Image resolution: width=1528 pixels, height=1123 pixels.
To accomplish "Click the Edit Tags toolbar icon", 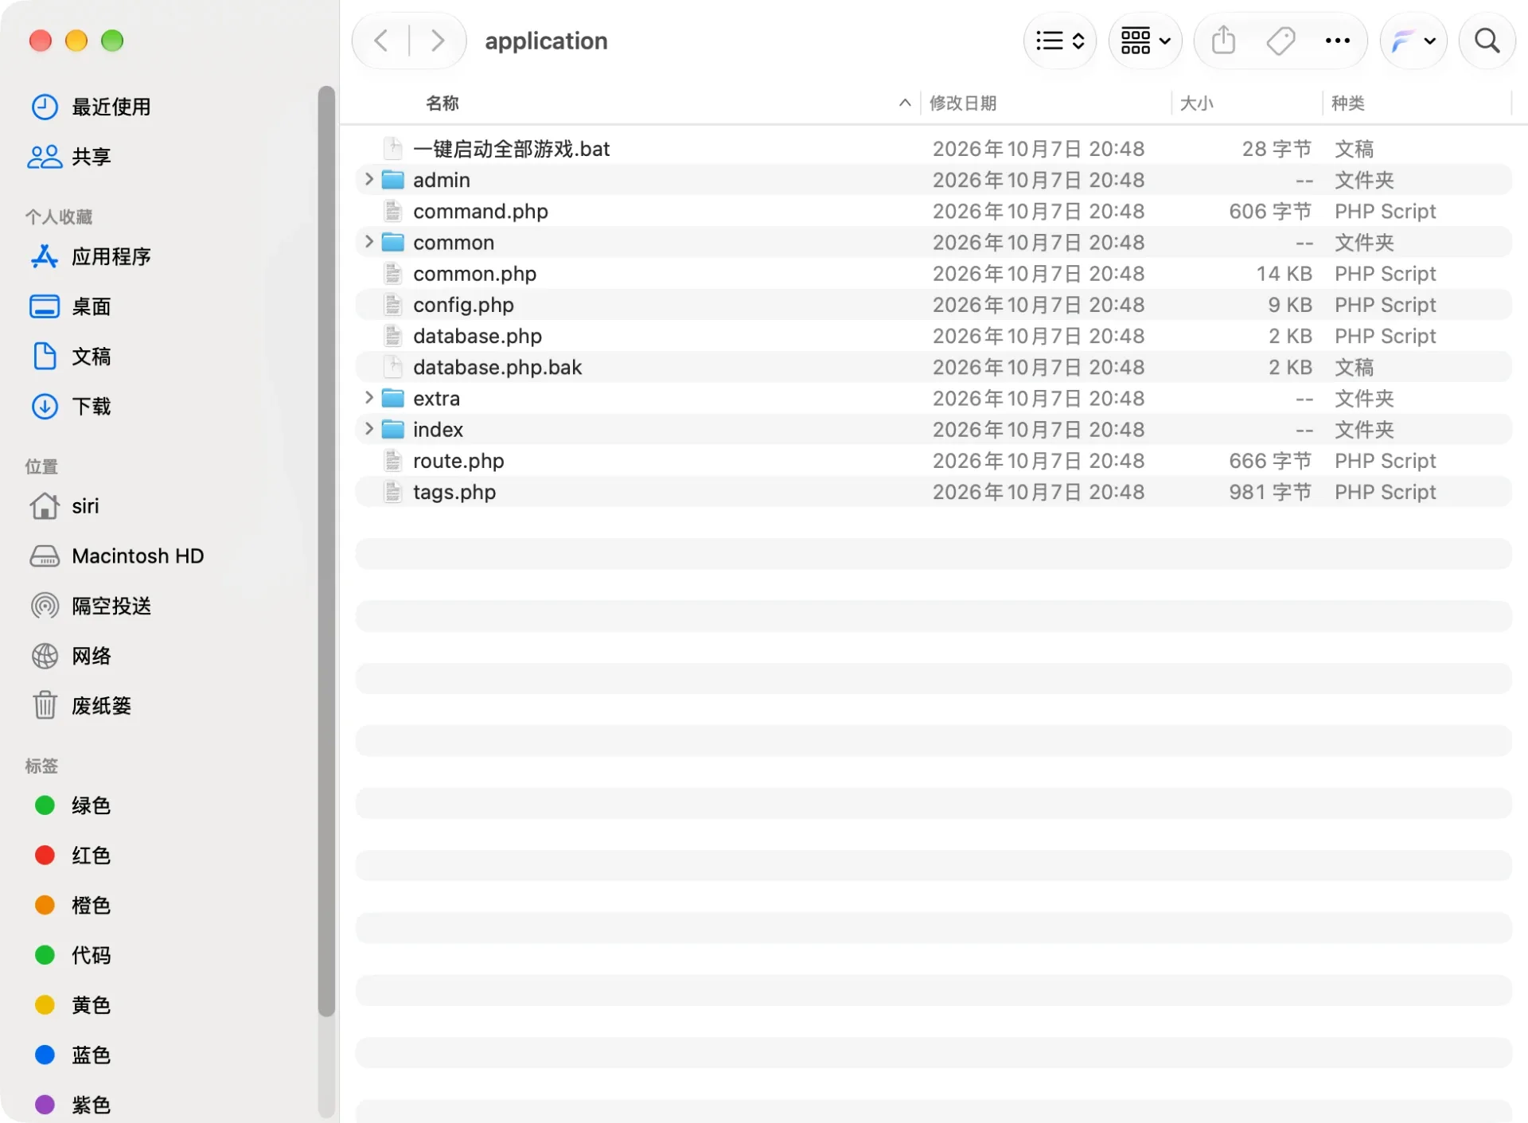I will tap(1280, 41).
